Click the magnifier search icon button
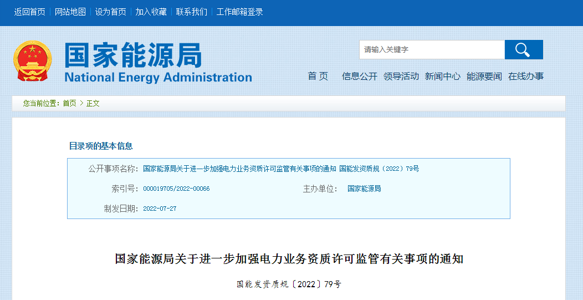The image size is (583, 300). pos(524,49)
